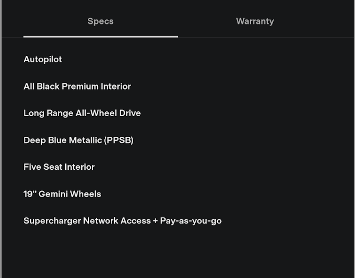Switch to the Warranty tab

pyautogui.click(x=255, y=21)
